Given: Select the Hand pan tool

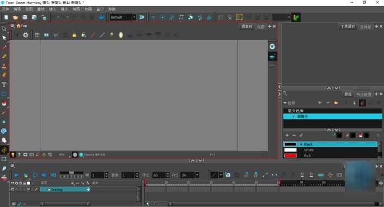Looking at the screenshot, I should [x=4, y=141].
